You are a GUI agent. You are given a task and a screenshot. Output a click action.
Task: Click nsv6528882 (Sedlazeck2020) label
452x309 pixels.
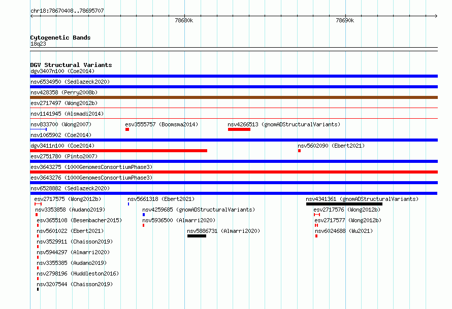coord(70,188)
